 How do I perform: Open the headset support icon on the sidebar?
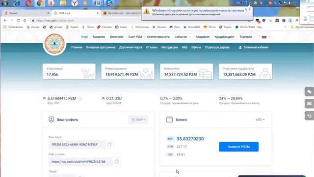click(309, 116)
